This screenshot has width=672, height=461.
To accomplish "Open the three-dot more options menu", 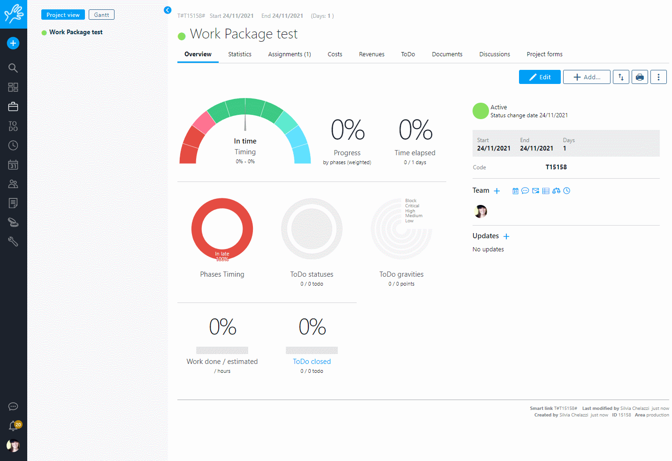I will (658, 77).
